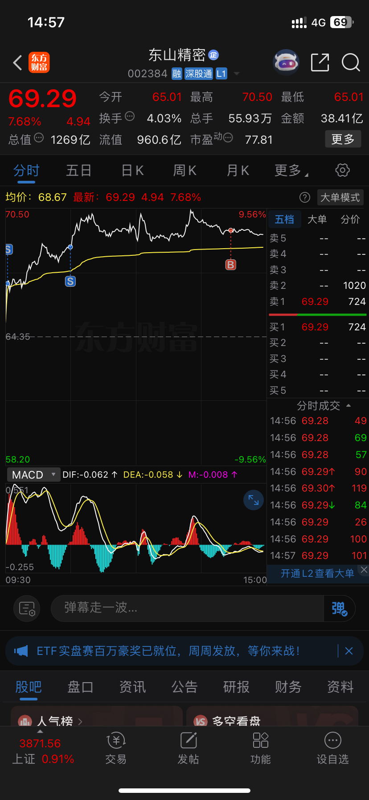Expand the 更多 chart period dropdown
This screenshot has height=800, width=369.
291,171
